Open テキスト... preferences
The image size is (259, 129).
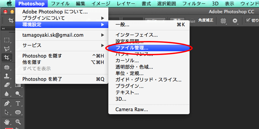pos(149,92)
